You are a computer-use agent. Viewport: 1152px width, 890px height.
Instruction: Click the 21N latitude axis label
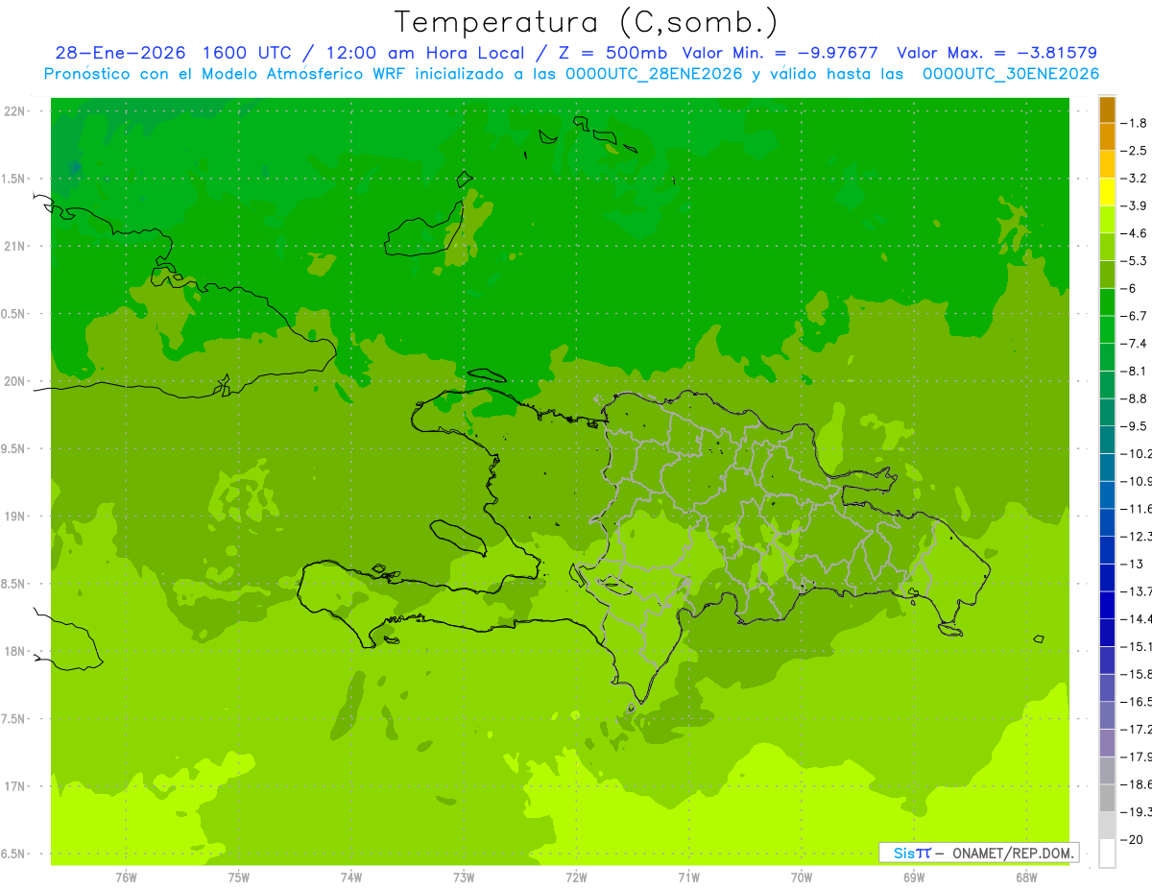(x=15, y=247)
